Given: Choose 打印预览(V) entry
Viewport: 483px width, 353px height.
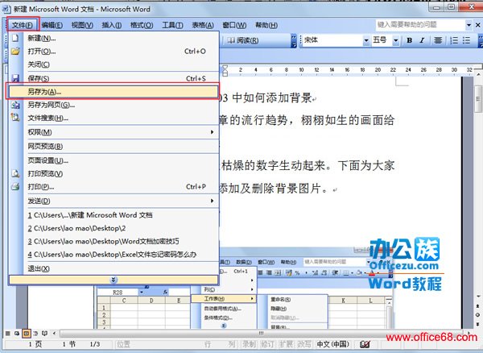Looking at the screenshot, I should point(114,173).
